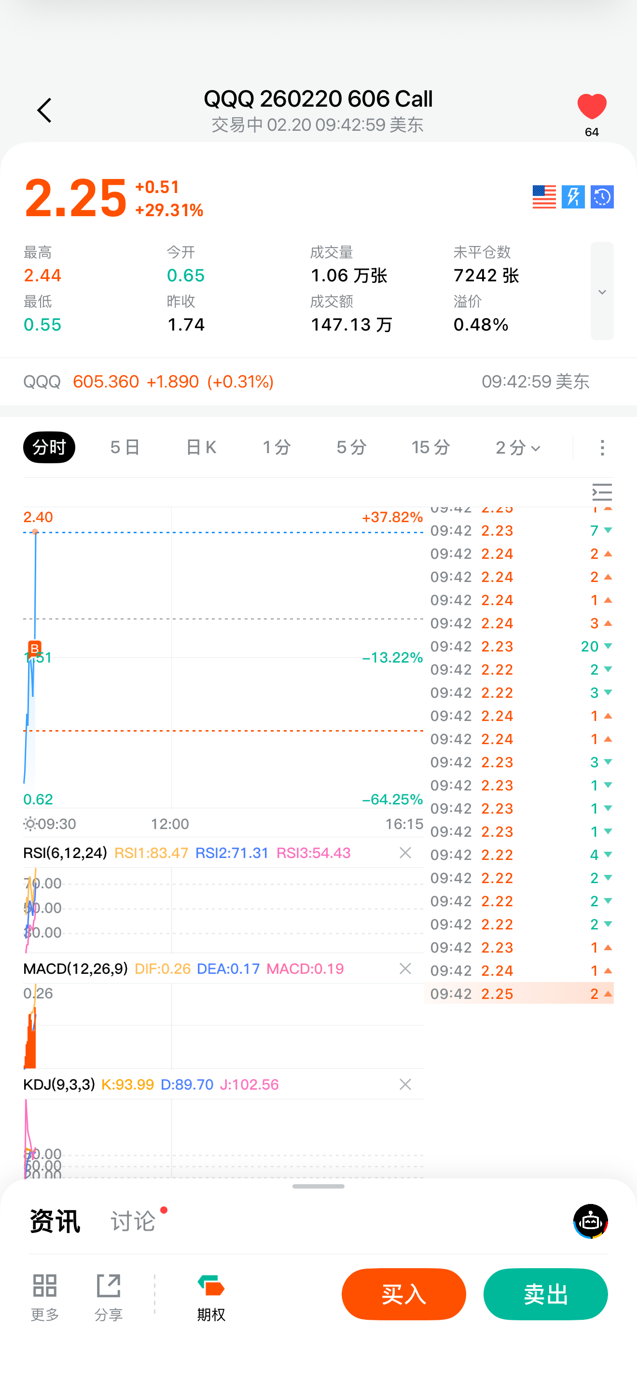Close the KDJ indicator panel
Screen dimensions: 637x1384
coord(405,1085)
